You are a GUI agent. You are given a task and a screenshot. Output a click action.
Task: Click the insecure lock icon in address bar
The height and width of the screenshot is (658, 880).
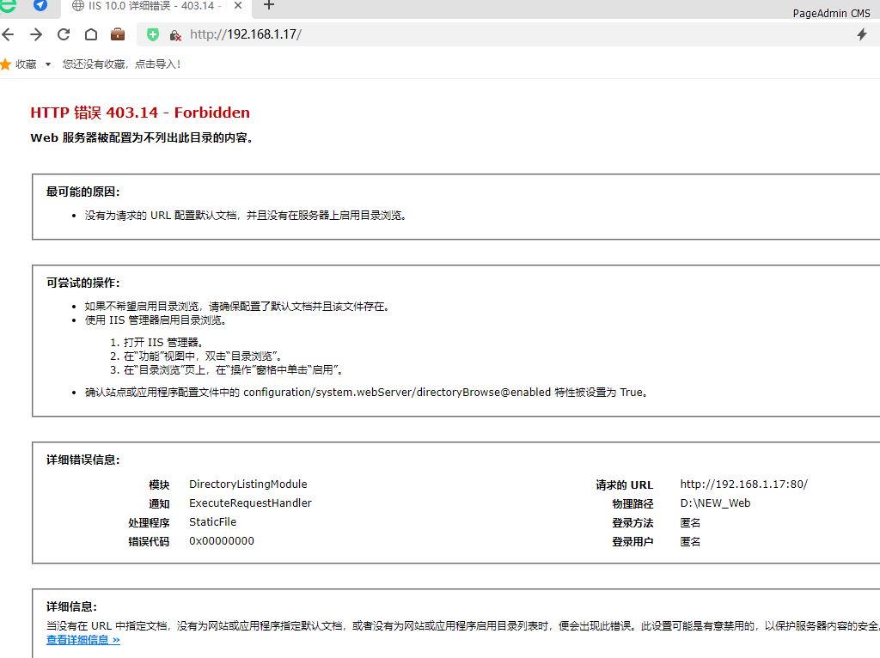pyautogui.click(x=175, y=35)
